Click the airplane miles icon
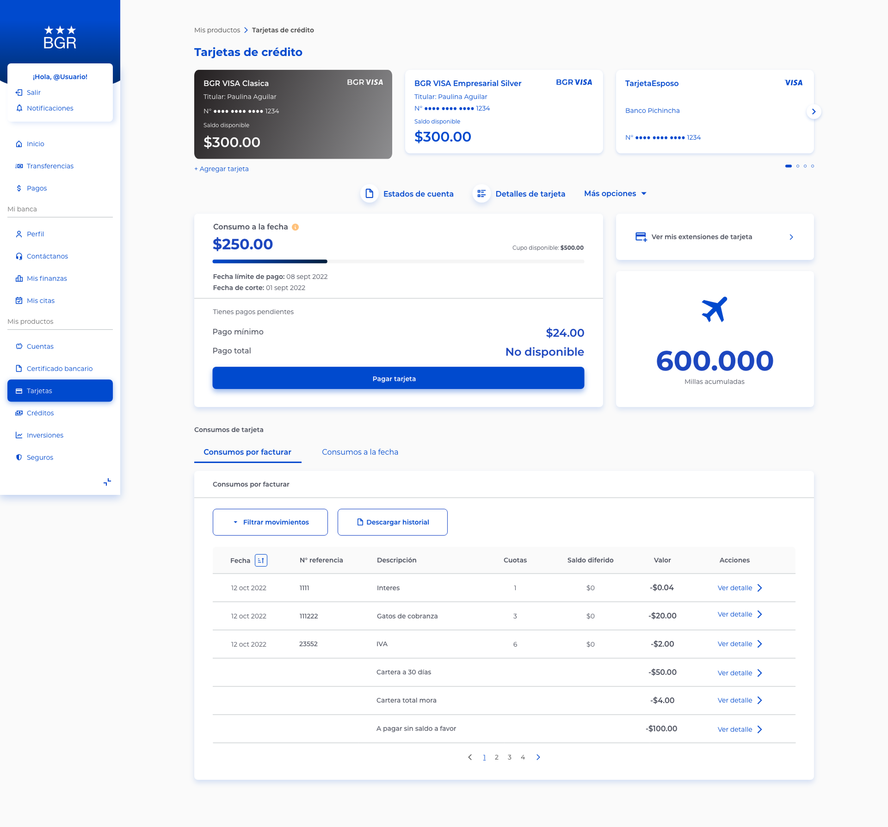888x827 pixels. (x=715, y=309)
